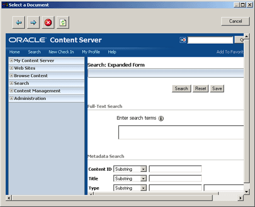The image size is (255, 207).
Task: Click the Full-Text Search section label
Action: (105, 106)
